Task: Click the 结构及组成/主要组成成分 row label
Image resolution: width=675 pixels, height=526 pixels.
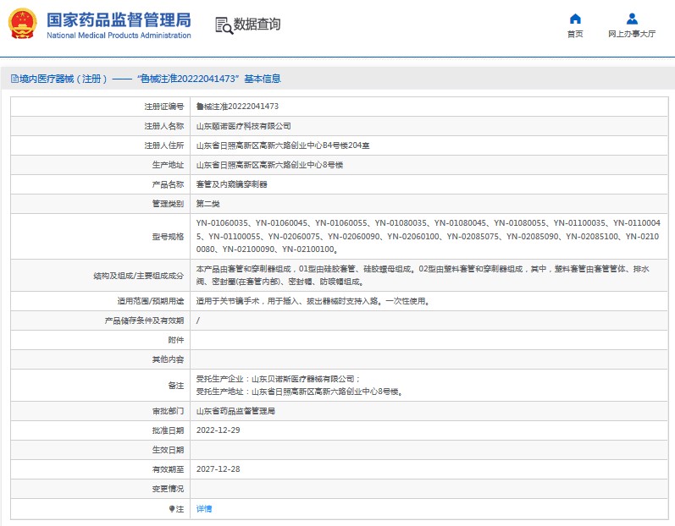Action: (139, 276)
